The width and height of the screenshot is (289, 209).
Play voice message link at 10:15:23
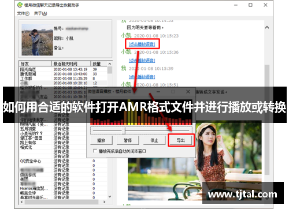(x=142, y=44)
